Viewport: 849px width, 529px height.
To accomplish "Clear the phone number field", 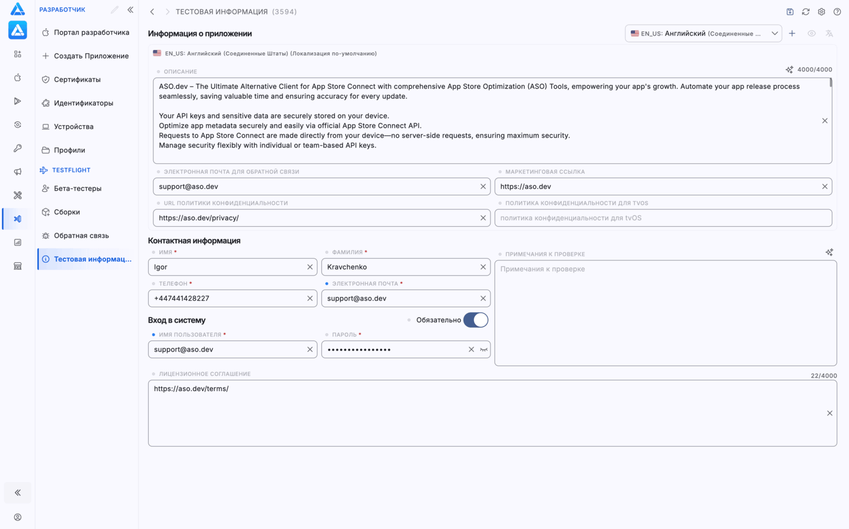I will point(310,299).
